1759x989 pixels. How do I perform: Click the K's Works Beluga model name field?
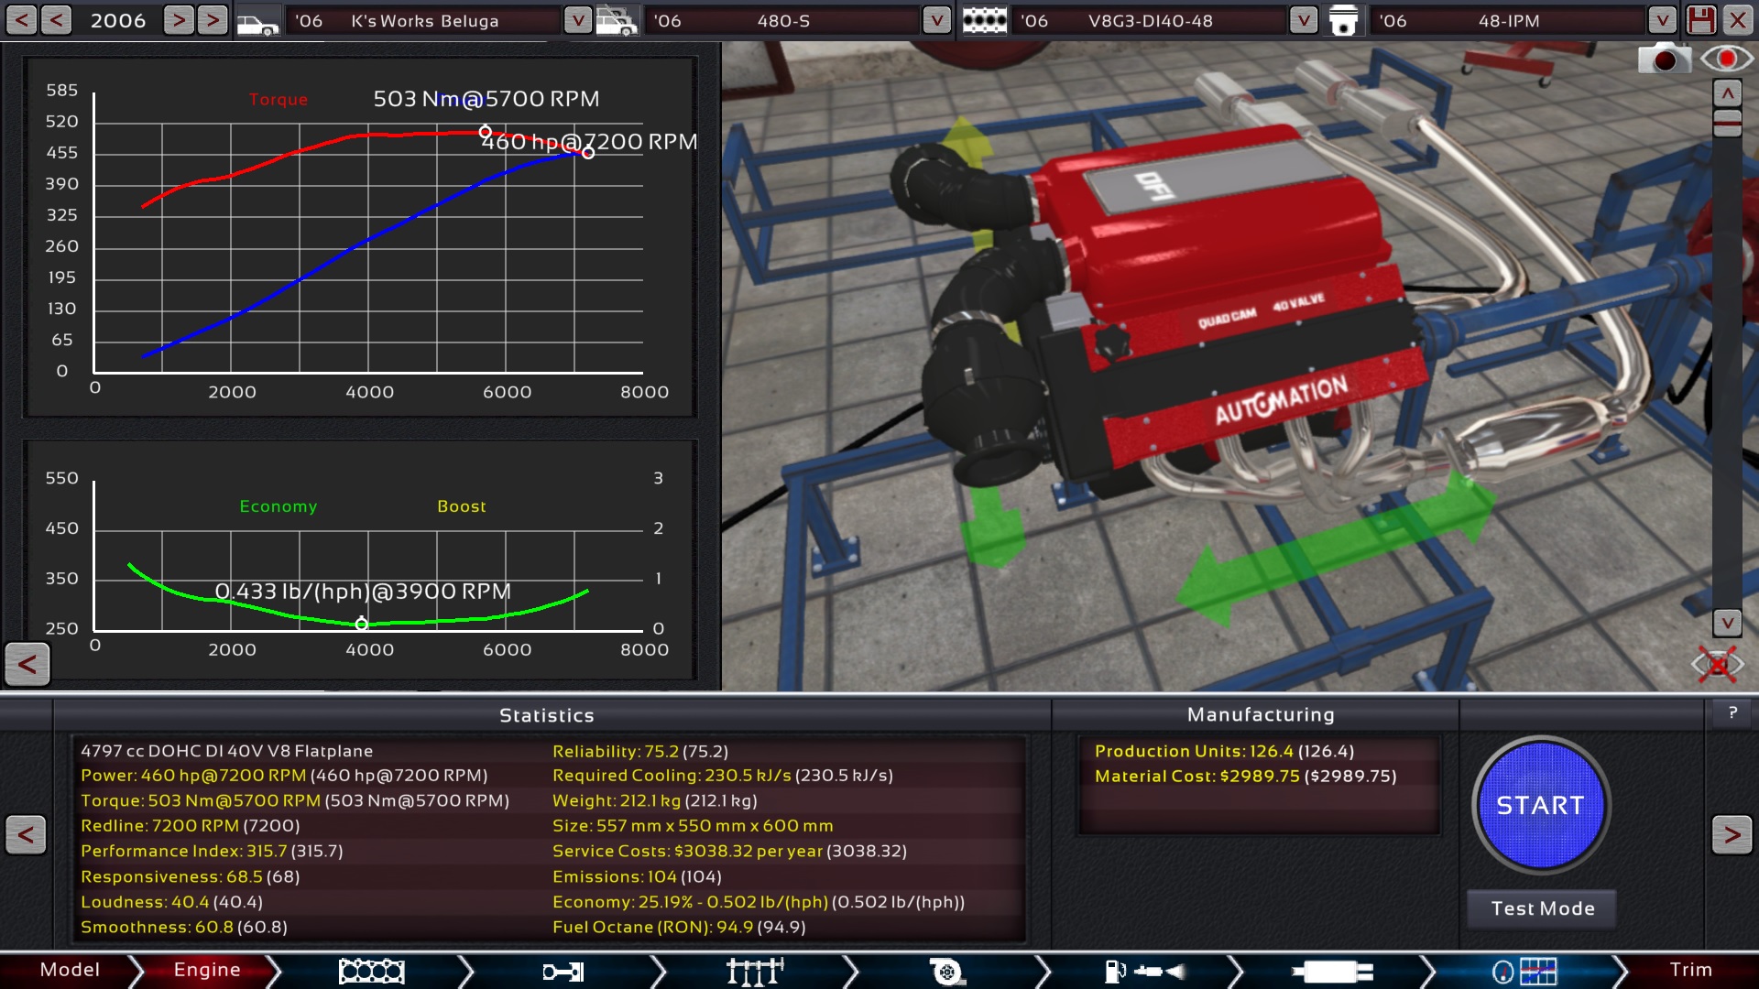[x=425, y=20]
